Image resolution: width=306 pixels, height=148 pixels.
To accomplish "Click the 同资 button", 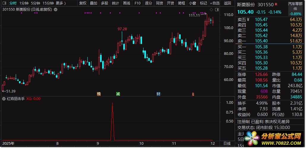I will pyautogui.click(x=160, y=3).
